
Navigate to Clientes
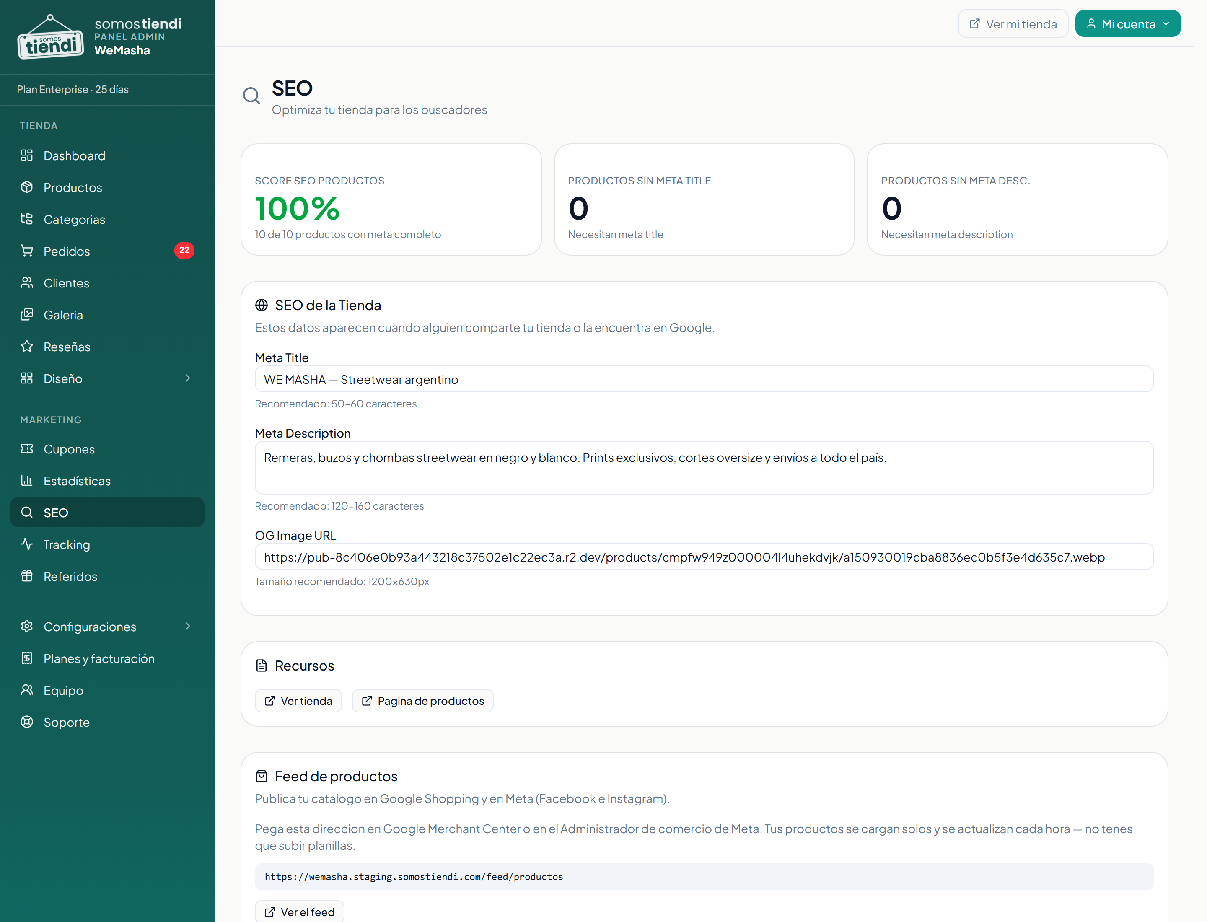coord(107,282)
